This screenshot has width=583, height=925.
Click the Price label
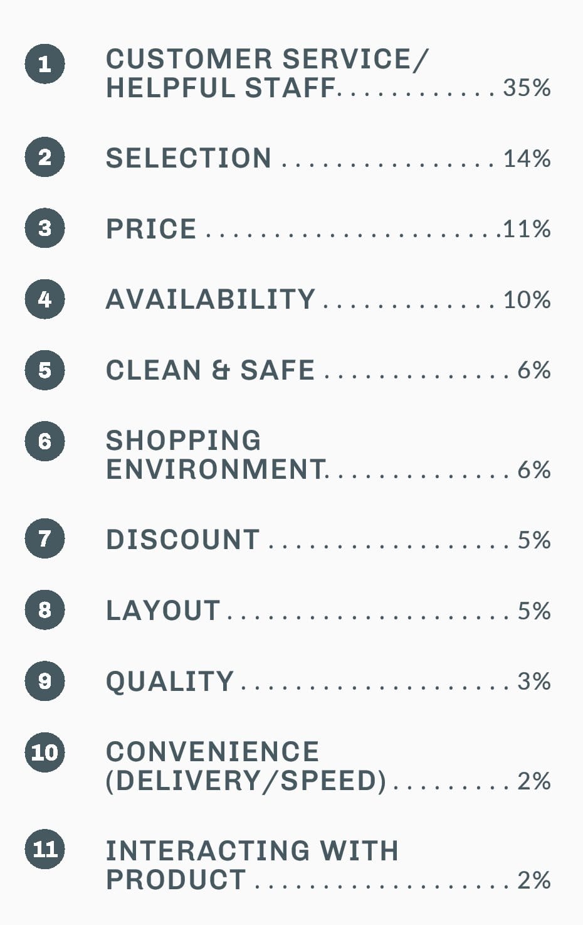151,229
